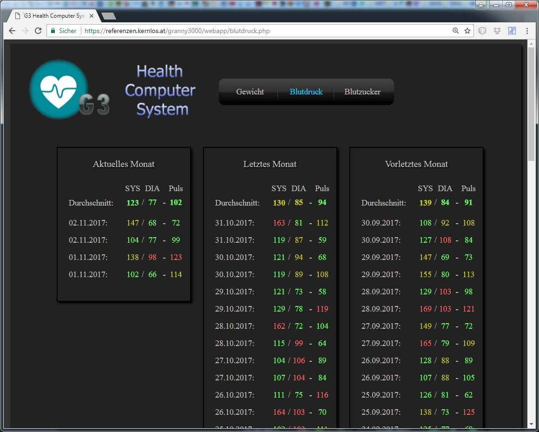Open a new browser tab
The height and width of the screenshot is (432, 539).
108,16
